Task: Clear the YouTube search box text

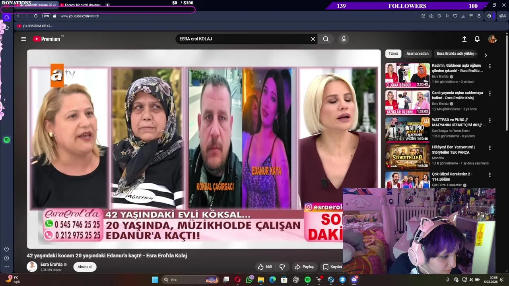Action: pos(313,39)
